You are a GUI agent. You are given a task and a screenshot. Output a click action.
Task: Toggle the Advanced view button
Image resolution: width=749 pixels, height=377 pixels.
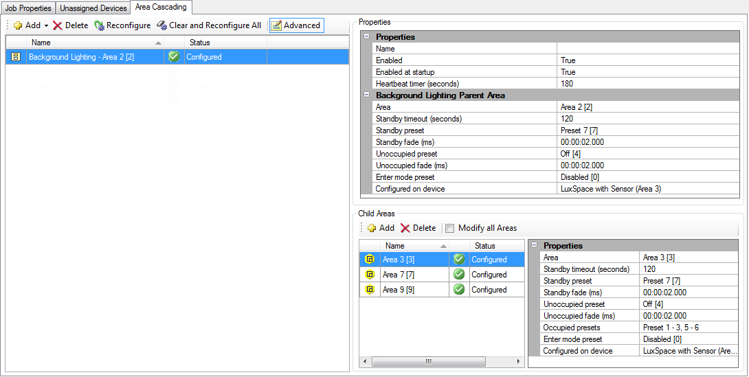pyautogui.click(x=296, y=25)
